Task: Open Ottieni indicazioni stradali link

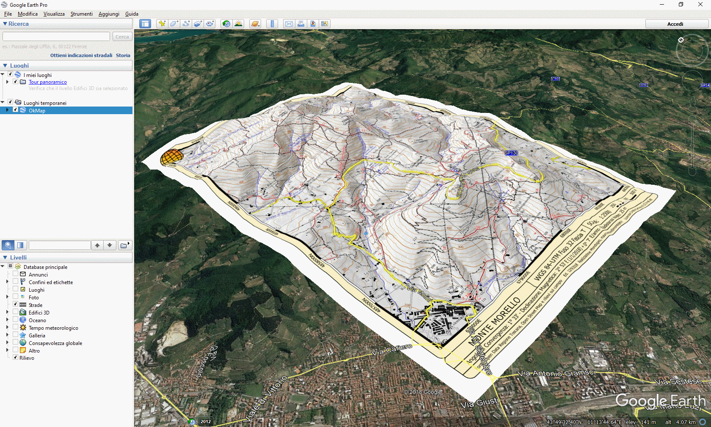Action: click(x=81, y=55)
